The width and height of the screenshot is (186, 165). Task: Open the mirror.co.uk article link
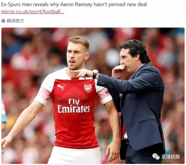(x=33, y=12)
